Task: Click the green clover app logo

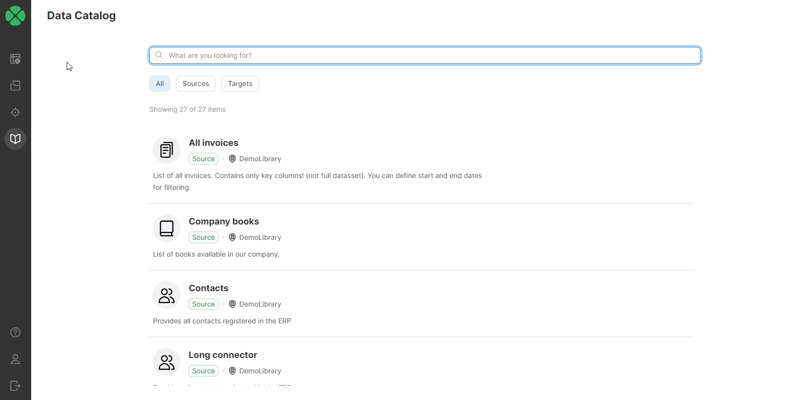Action: 15,16
